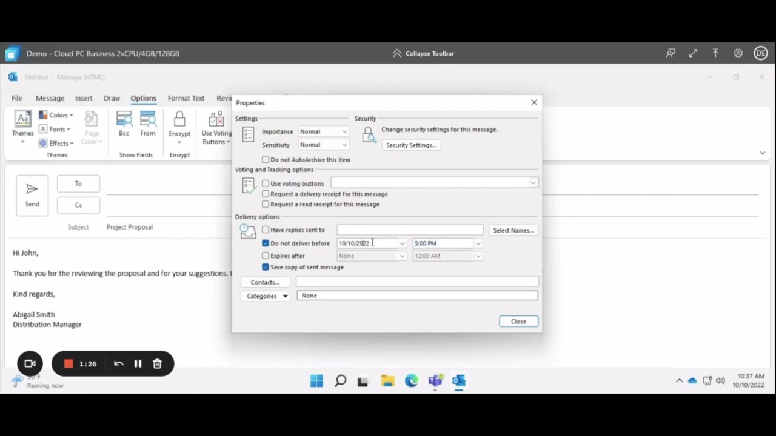Screen dimensions: 776x436
Task: Switch to the Draw tab
Action: pos(112,98)
